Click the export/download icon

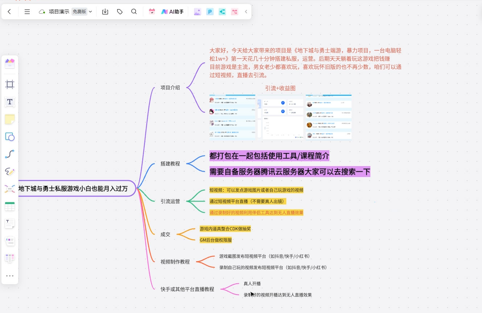click(x=105, y=11)
